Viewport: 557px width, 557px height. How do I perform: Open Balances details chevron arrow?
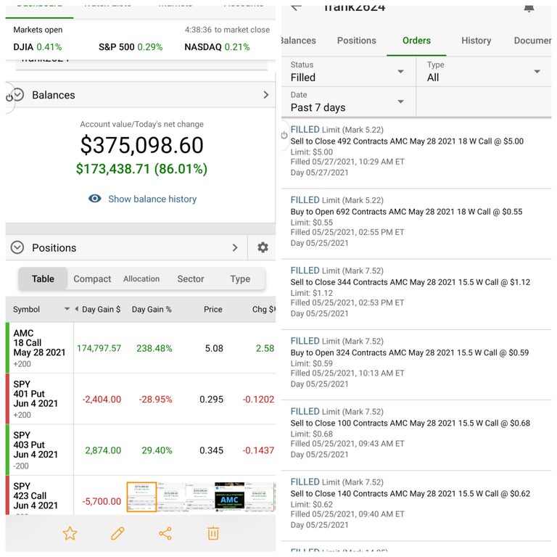[266, 95]
